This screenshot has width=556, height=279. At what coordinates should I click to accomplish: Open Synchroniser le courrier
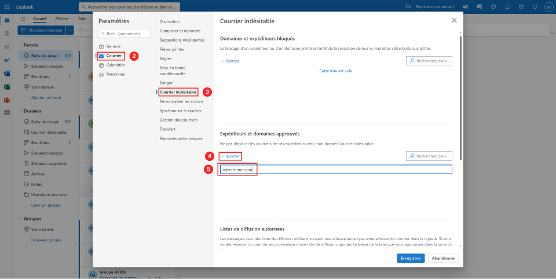pos(181,111)
